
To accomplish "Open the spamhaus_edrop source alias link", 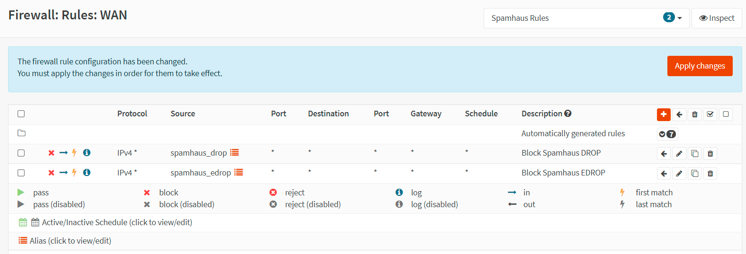I will [200, 173].
